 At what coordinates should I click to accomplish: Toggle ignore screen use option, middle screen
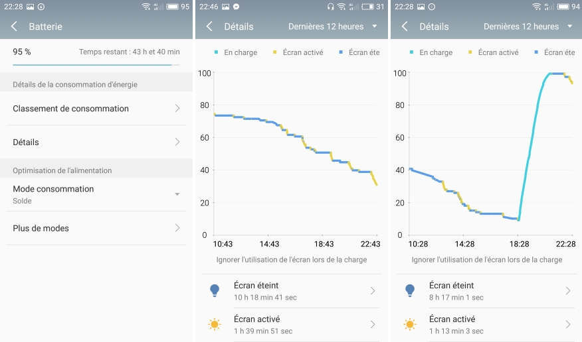click(292, 260)
